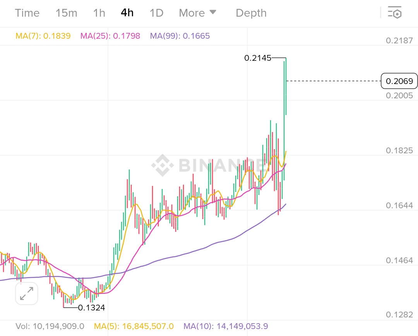Tap the 0.2005 price axis label
The width and height of the screenshot is (418, 336).
pyautogui.click(x=399, y=96)
